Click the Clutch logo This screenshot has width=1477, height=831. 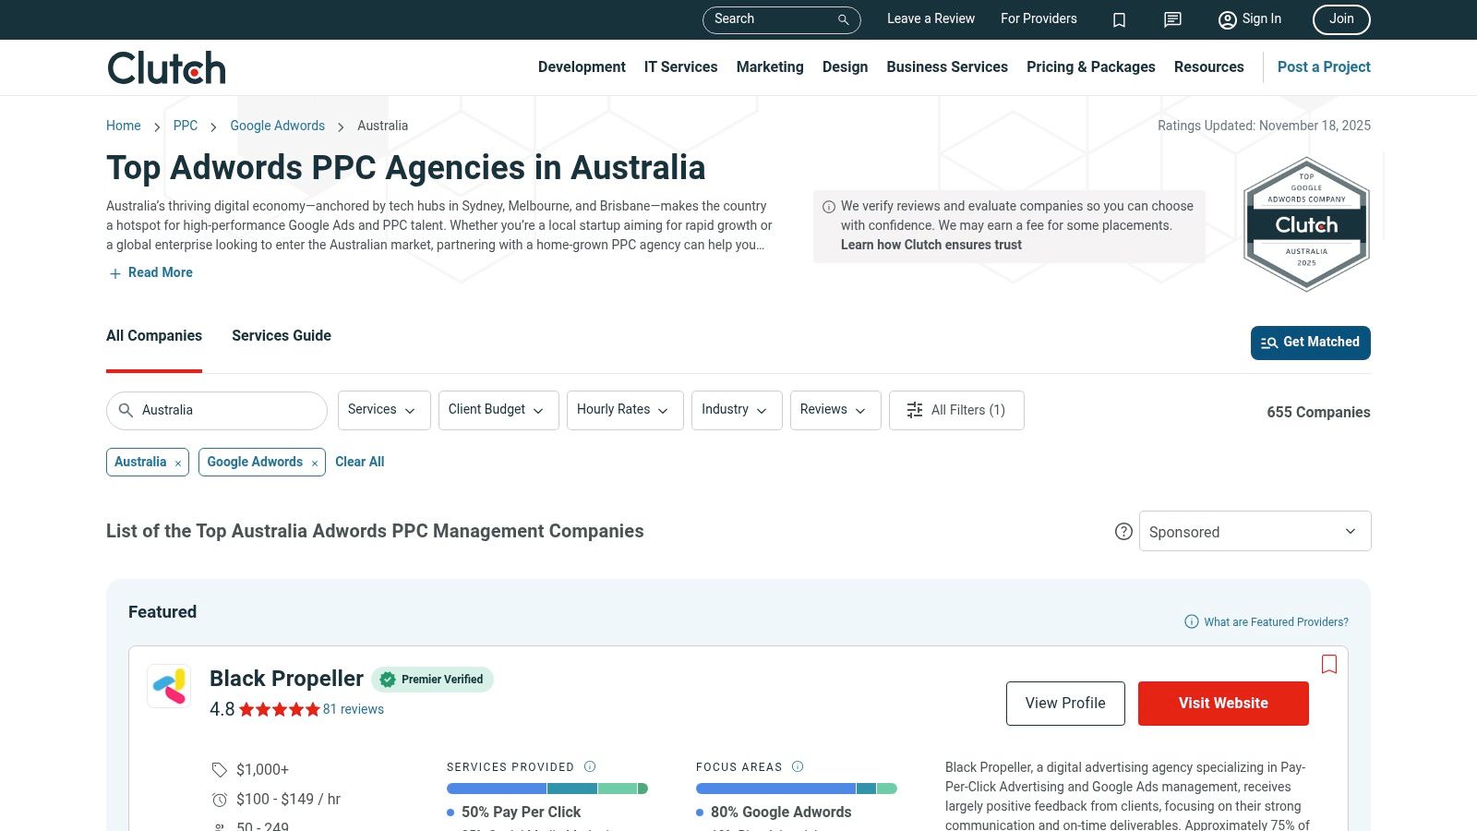166,67
